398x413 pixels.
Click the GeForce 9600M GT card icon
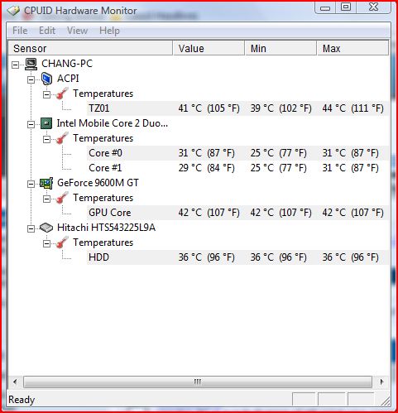46,183
